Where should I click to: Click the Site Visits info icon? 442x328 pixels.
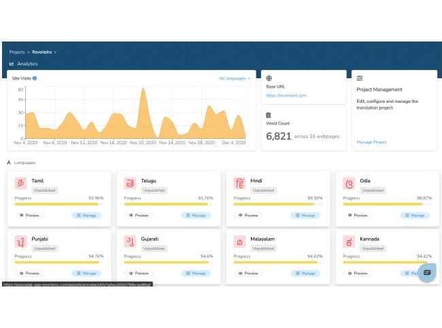(x=35, y=78)
